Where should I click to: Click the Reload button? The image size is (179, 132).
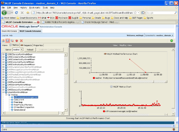(30, 50)
